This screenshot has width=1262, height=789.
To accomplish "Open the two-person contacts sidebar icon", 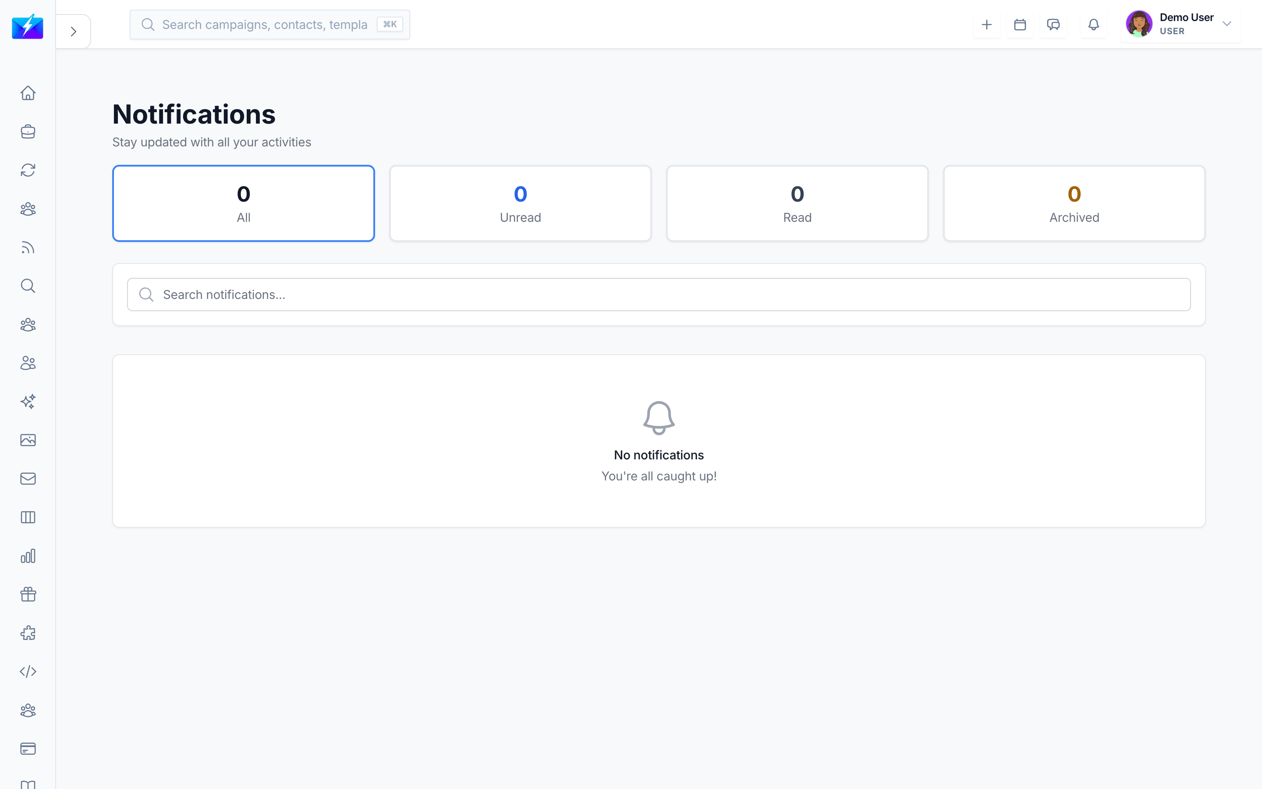I will 28,363.
